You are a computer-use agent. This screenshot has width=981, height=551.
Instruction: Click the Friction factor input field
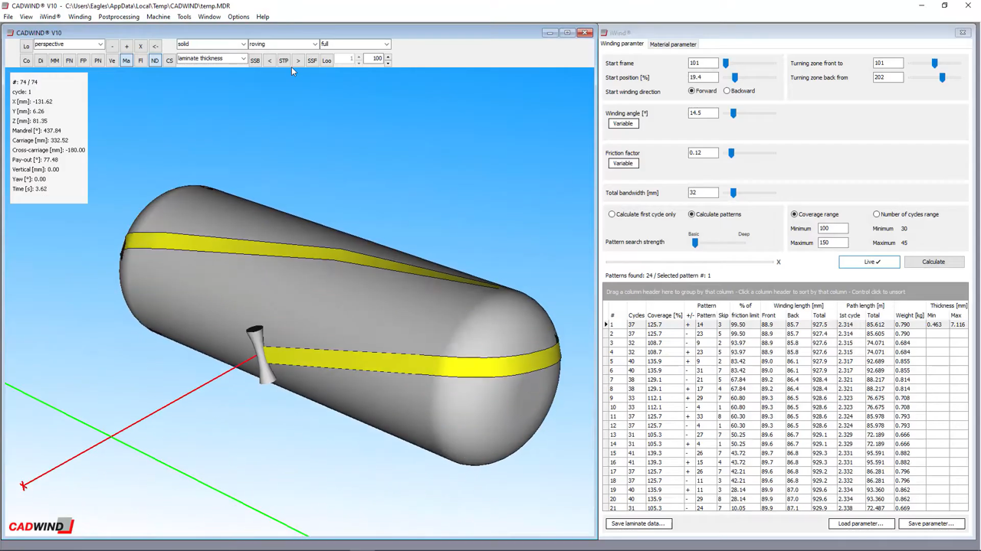pyautogui.click(x=703, y=153)
